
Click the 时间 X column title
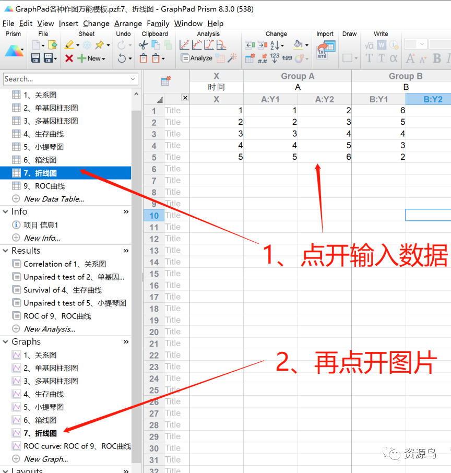[x=216, y=87]
